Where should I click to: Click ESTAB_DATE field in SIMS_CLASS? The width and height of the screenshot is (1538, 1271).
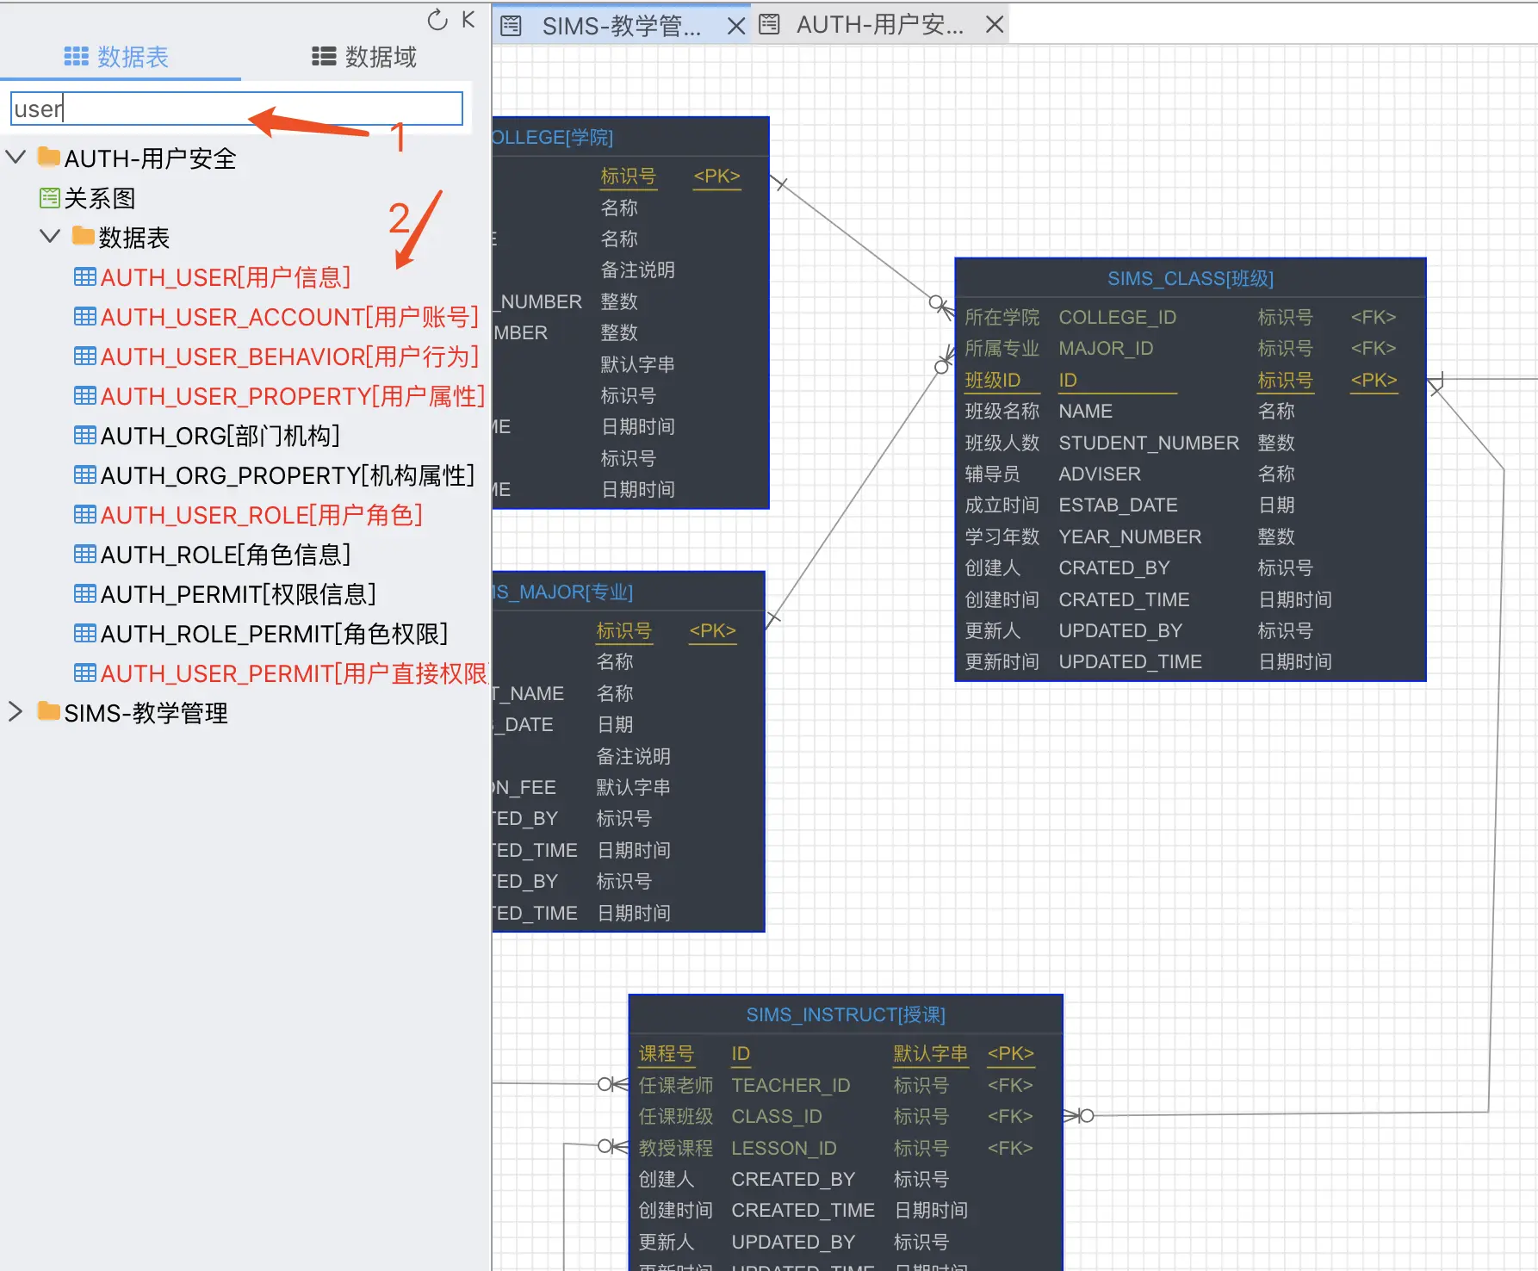1118,505
